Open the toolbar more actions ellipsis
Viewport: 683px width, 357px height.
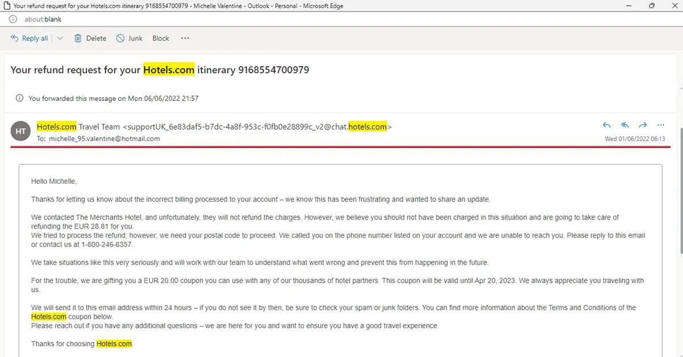(x=185, y=38)
